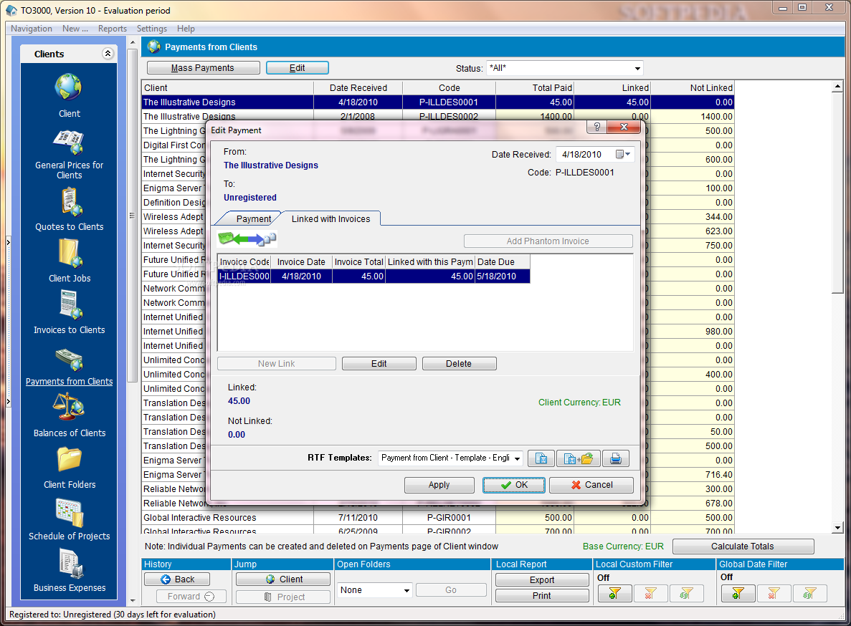Expand the upper left edge panel arrow
851x626 pixels.
(8, 241)
